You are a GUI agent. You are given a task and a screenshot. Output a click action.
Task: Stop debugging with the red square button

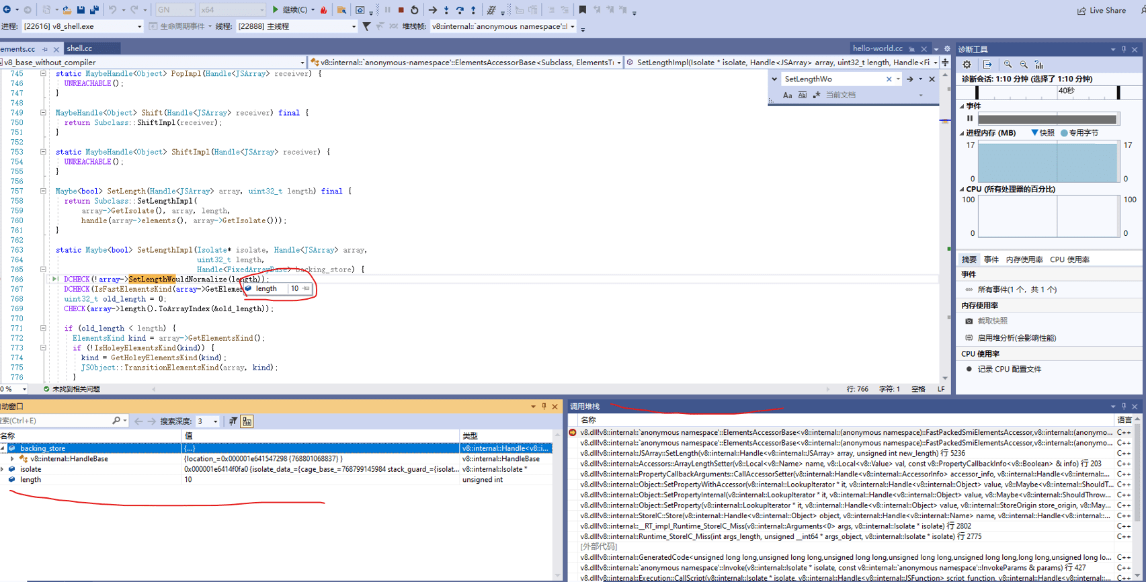(401, 10)
